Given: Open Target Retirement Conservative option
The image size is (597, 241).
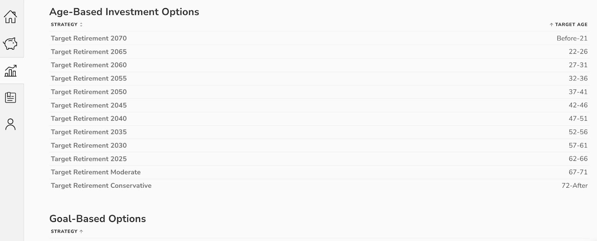Looking at the screenshot, I should click(x=101, y=186).
